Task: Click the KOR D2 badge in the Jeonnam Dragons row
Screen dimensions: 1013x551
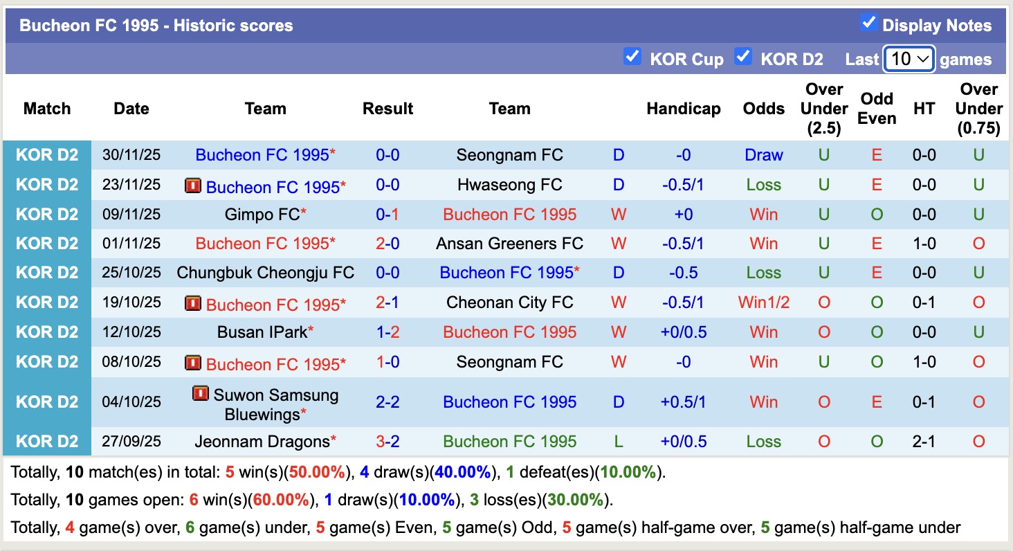Action: pos(48,441)
